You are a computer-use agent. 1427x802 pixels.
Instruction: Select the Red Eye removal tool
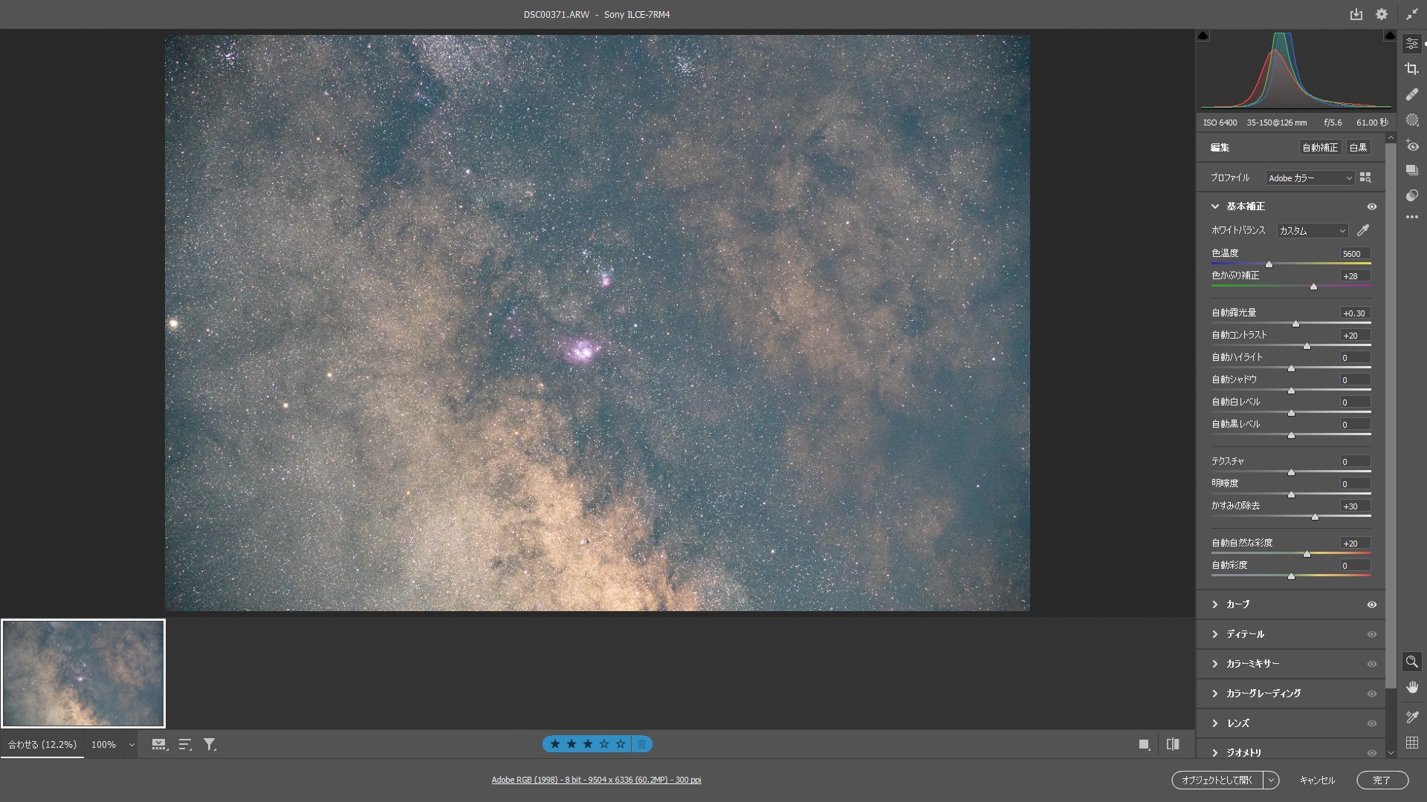(1411, 146)
